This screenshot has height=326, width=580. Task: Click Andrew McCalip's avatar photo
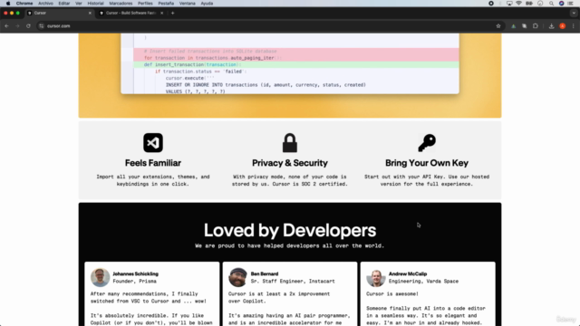tap(376, 278)
